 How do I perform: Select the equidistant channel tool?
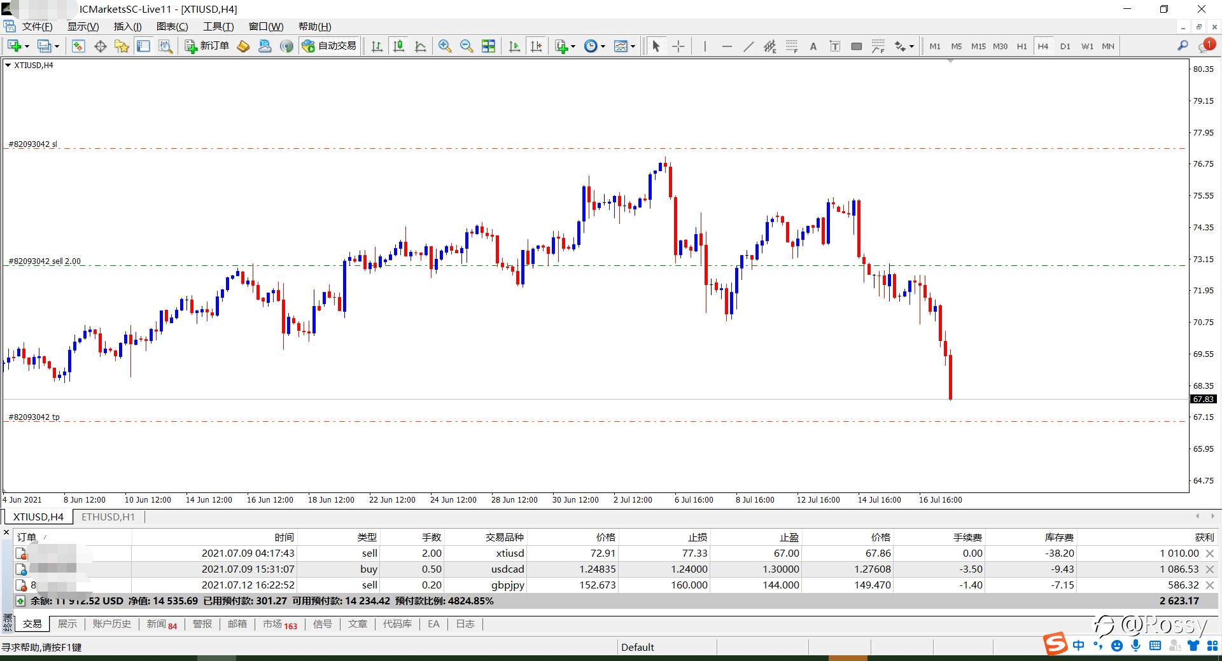[770, 46]
